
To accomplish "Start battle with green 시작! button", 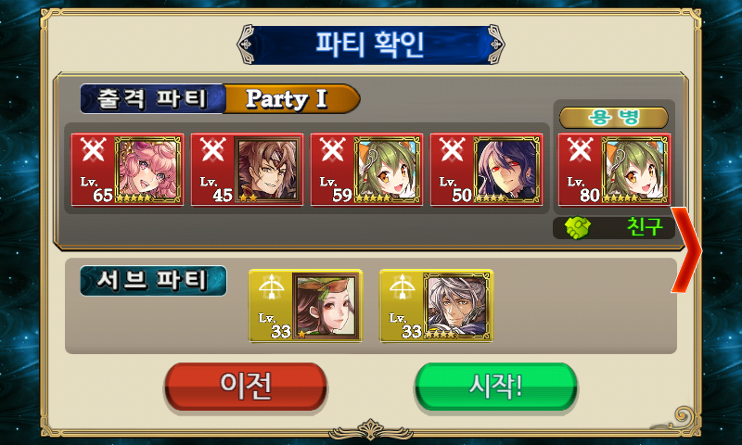I will [x=496, y=387].
